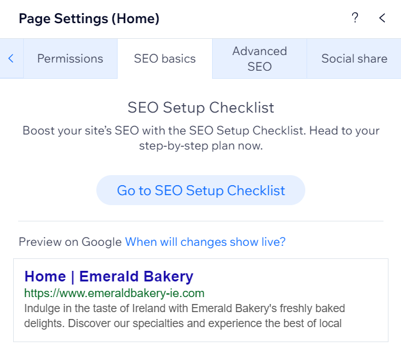The width and height of the screenshot is (401, 344).
Task: Switch to the Permissions tab
Action: [70, 59]
